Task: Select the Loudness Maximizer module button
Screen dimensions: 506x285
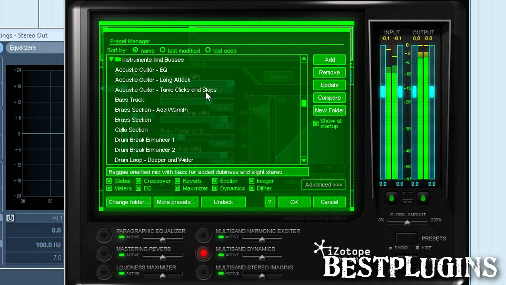Action: coord(104,271)
